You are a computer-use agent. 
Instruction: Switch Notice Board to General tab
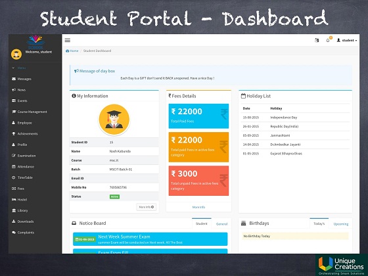(221, 224)
